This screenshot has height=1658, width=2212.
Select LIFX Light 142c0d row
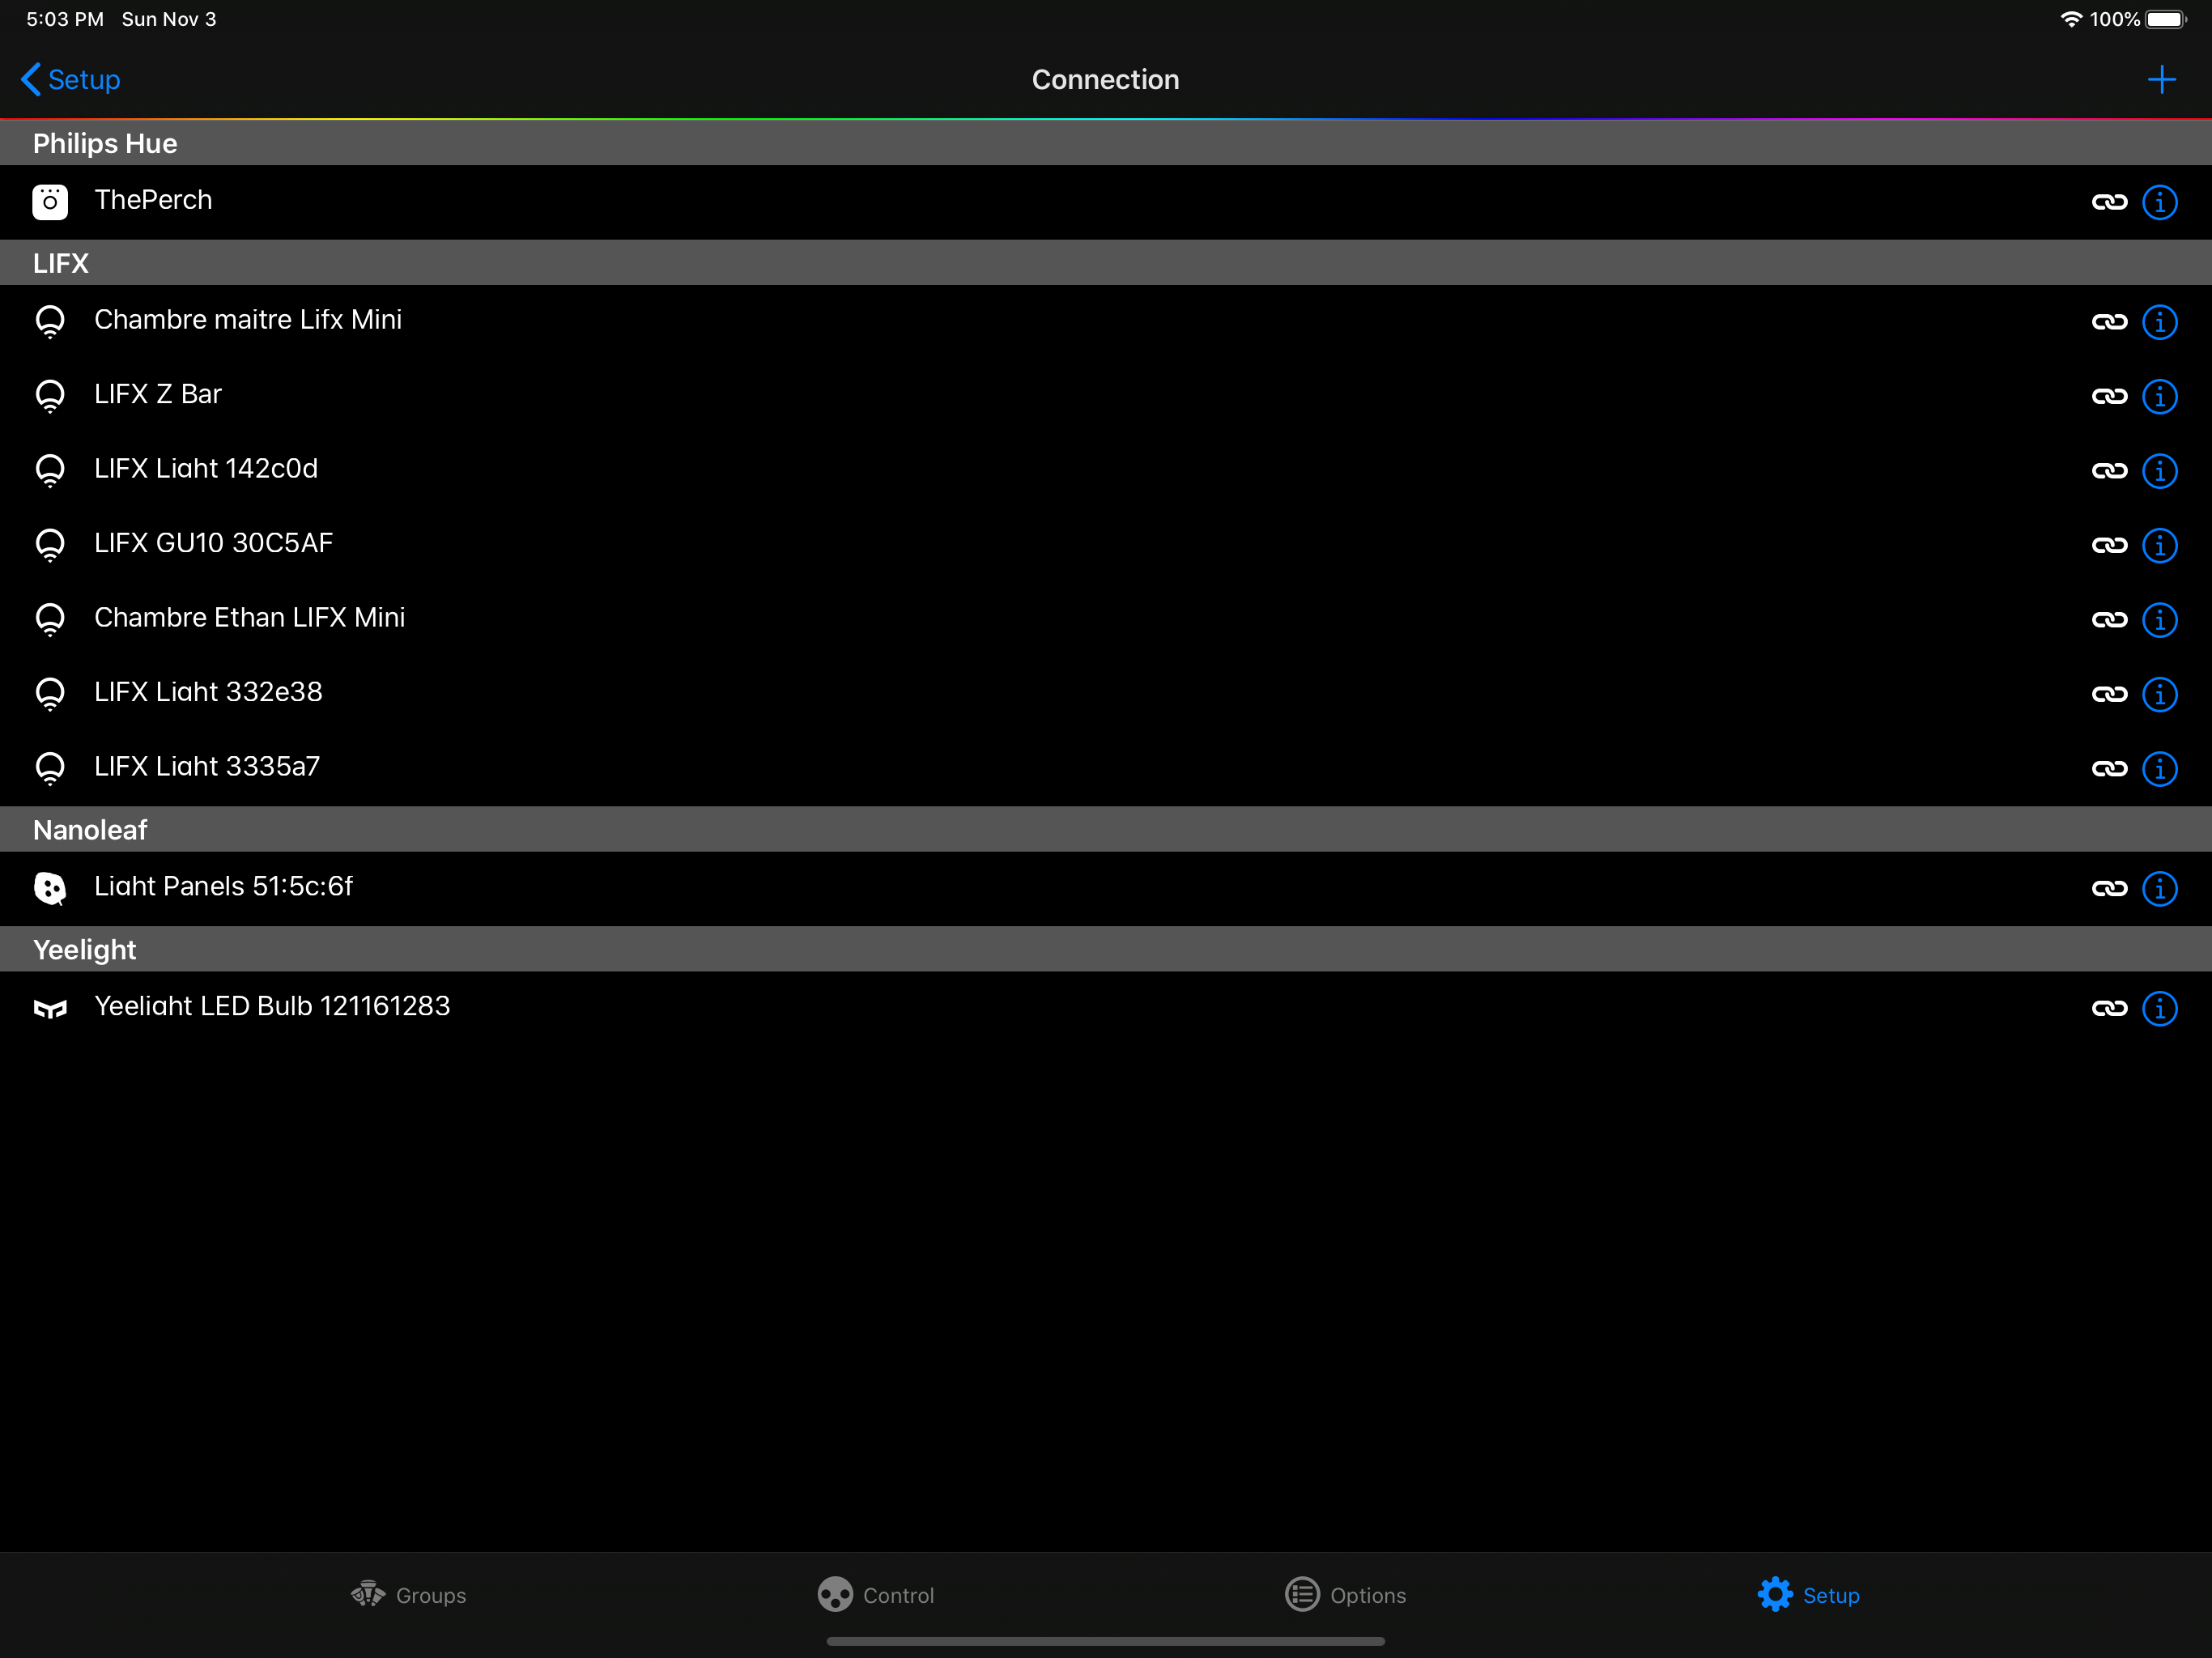1106,471
